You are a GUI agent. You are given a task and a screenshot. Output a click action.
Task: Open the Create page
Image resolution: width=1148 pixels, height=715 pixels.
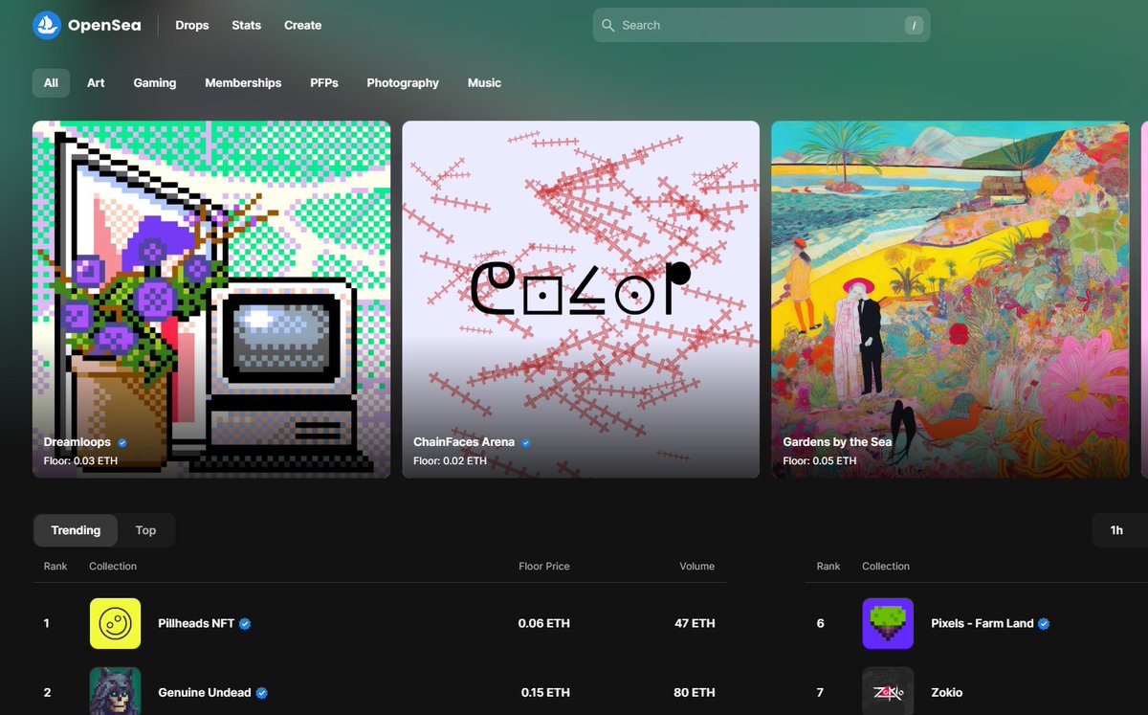[302, 25]
